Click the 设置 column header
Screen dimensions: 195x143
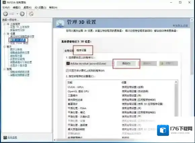(x=124, y=82)
